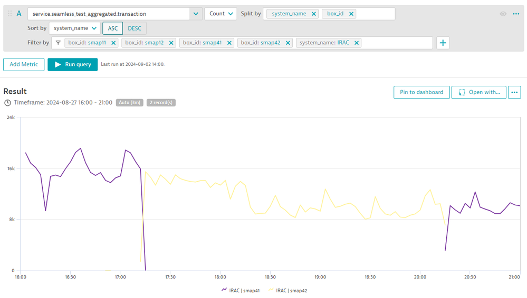Toggle metric A visibility eye icon
Screen dimensions: 527x298
click(x=503, y=14)
